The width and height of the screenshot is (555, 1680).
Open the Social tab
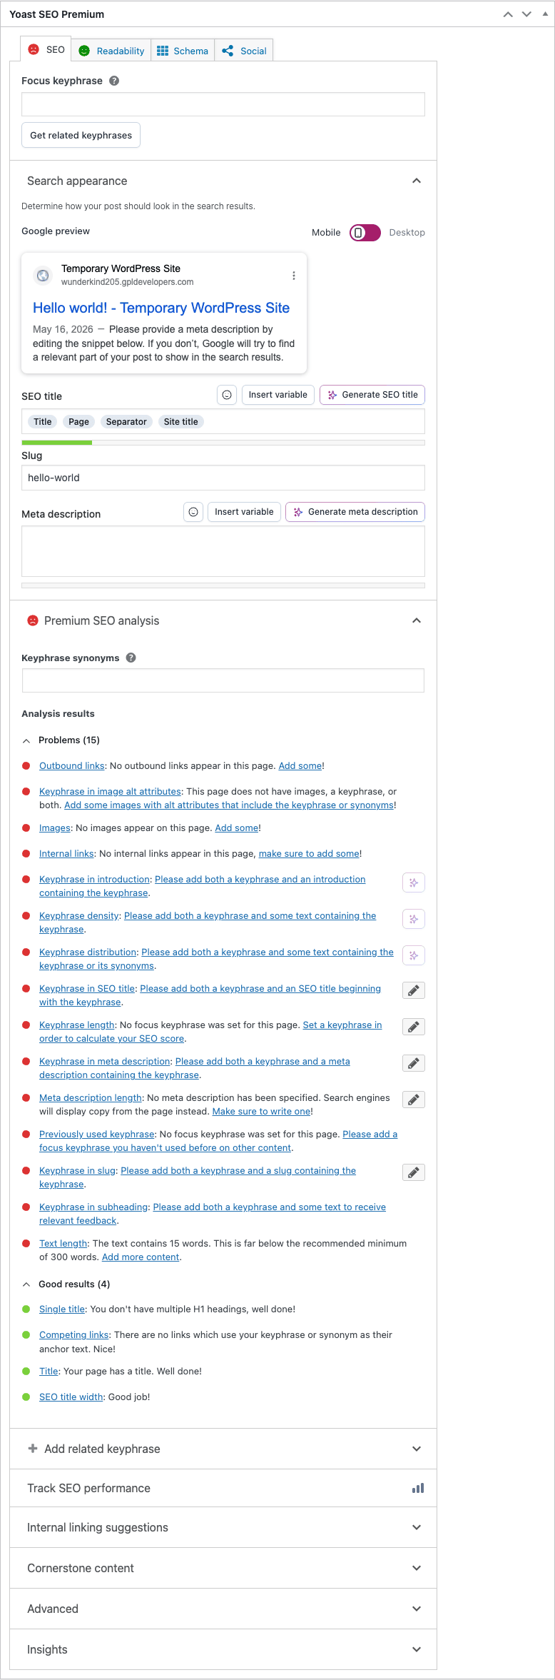click(244, 51)
